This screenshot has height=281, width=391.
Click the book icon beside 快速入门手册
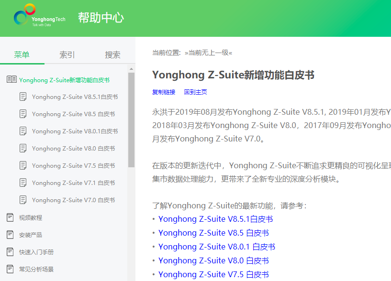tap(10, 252)
